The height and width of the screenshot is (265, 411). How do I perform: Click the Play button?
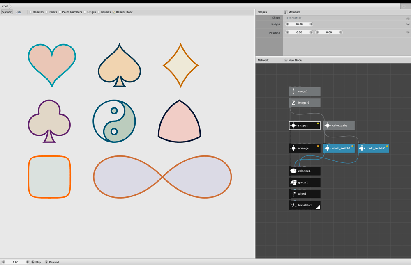(x=37, y=262)
